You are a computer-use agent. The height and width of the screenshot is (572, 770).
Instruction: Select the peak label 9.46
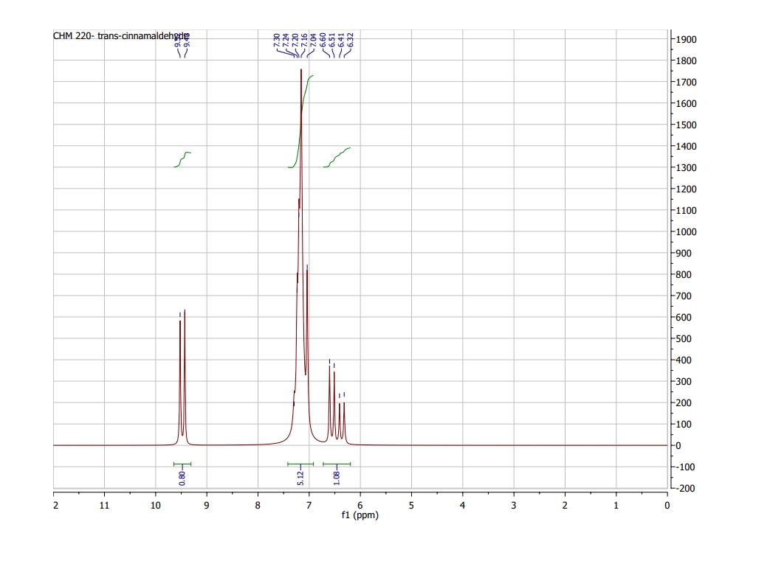tap(186, 41)
